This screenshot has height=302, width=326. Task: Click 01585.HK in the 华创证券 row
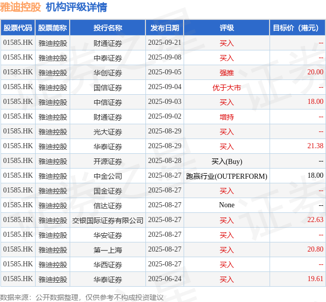[18, 72]
